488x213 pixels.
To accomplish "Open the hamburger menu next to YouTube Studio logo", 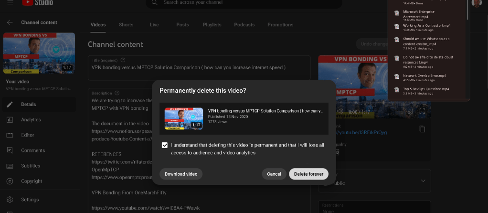I will (x=10, y=2).
